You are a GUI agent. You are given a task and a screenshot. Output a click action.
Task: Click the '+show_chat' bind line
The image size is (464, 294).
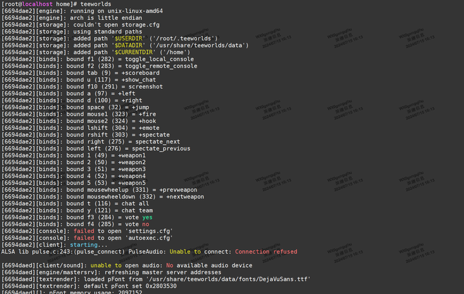coord(79,80)
